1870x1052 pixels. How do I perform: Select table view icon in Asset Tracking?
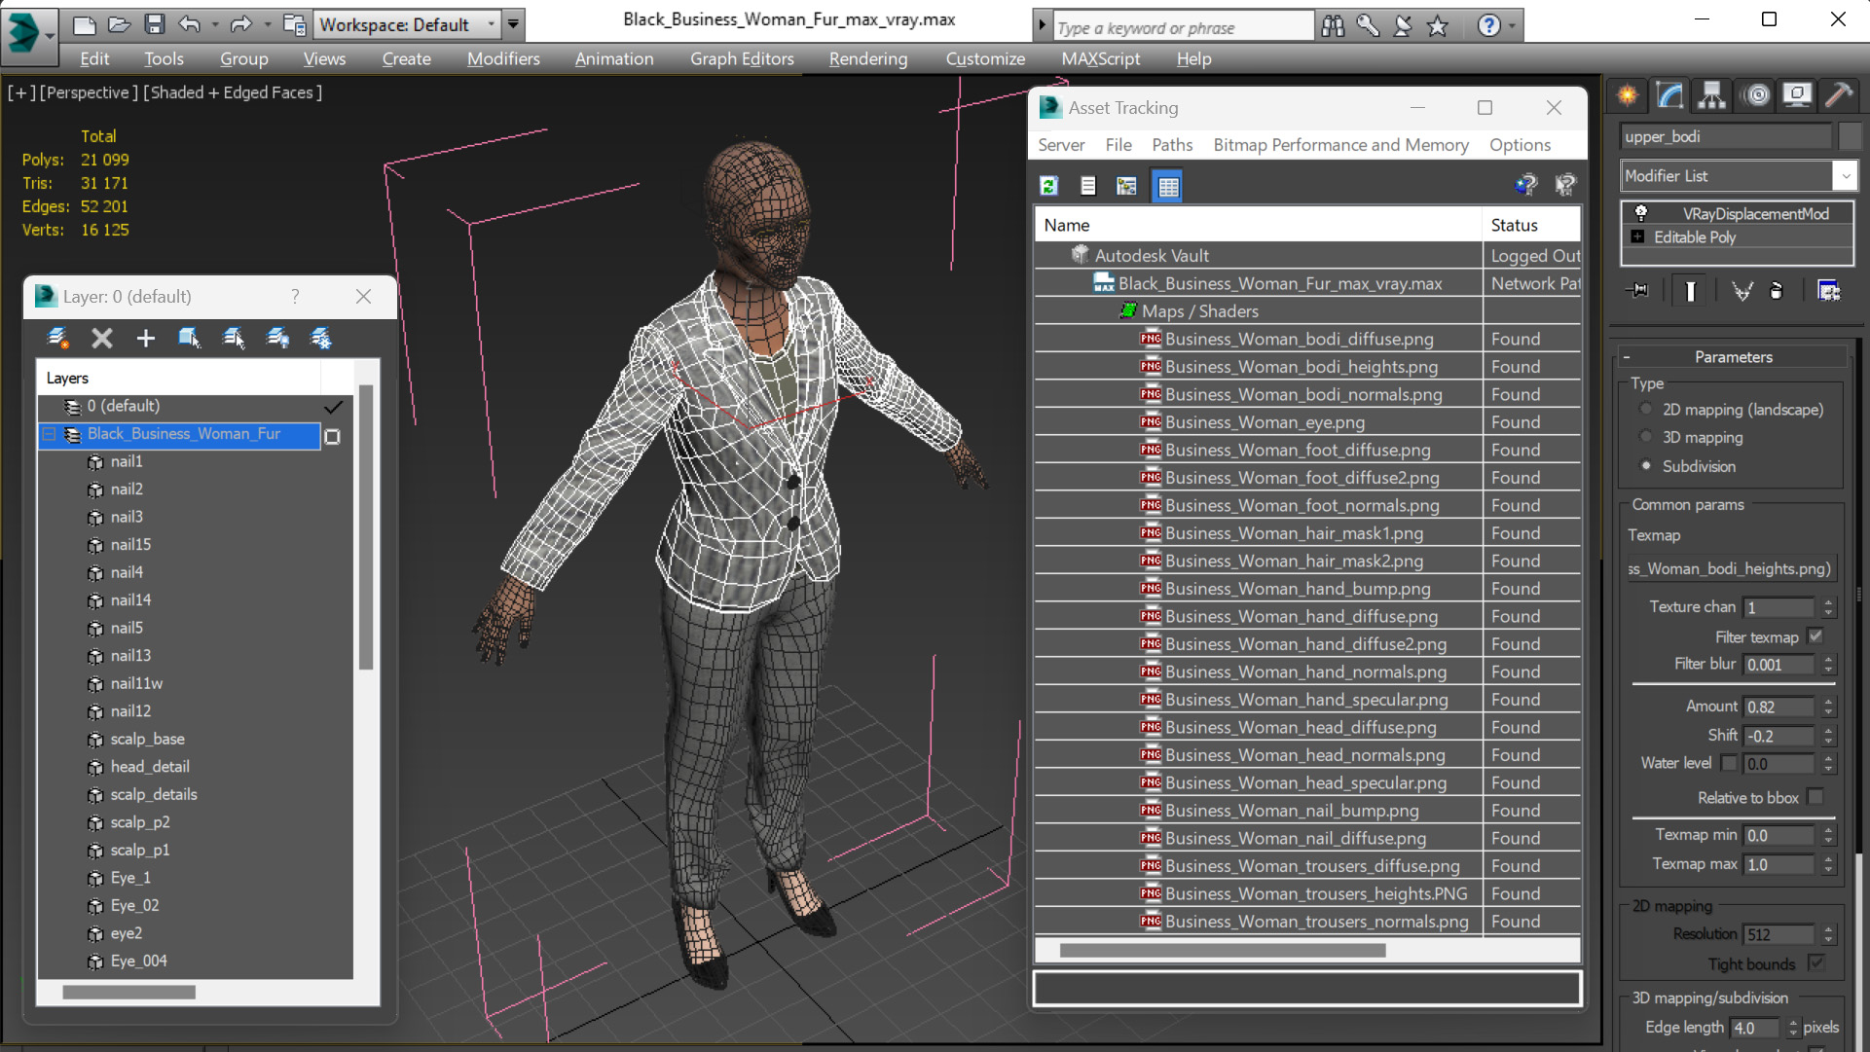(1167, 186)
